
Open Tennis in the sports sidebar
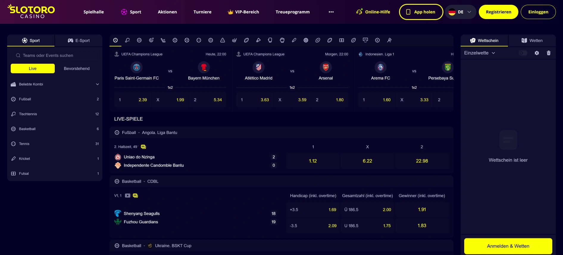(x=55, y=144)
